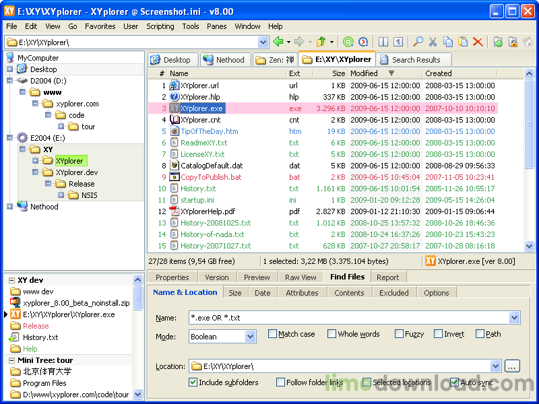Open the Scripting menu
This screenshot has height=404, width=539.
[x=160, y=26]
